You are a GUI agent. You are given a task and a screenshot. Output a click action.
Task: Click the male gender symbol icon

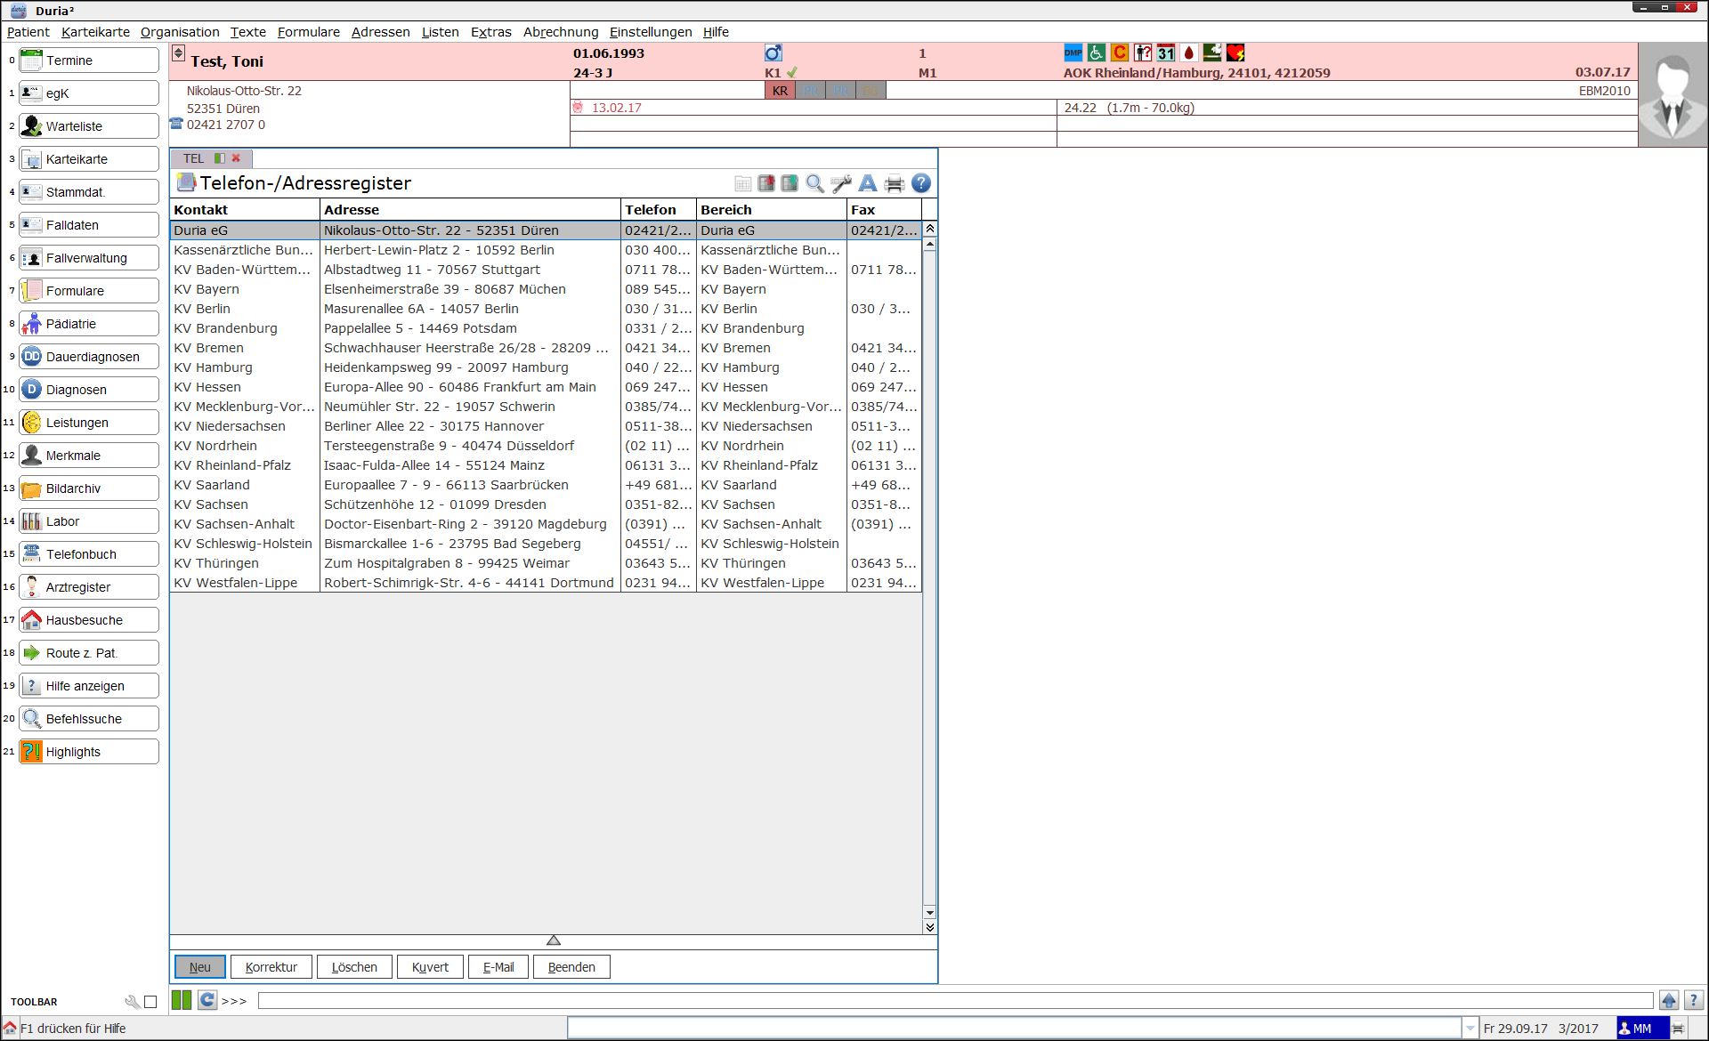coord(773,53)
